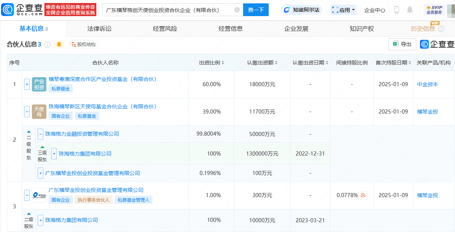455x232 pixels.
Task: Open the 股权结构 view
Action: click(x=84, y=45)
